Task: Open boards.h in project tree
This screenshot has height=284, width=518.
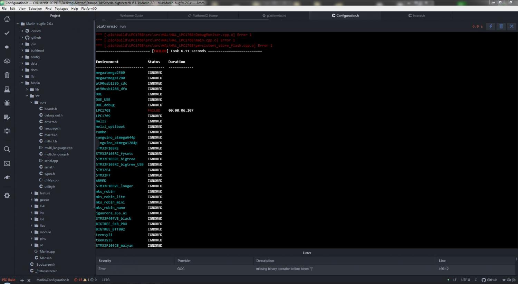Action: tap(50, 109)
